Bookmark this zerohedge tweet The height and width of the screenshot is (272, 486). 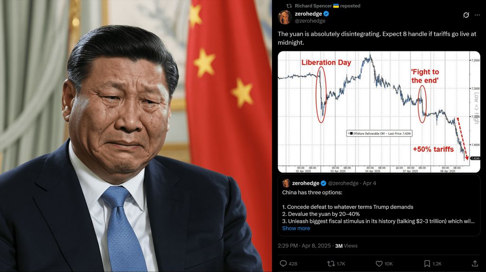click(x=427, y=263)
